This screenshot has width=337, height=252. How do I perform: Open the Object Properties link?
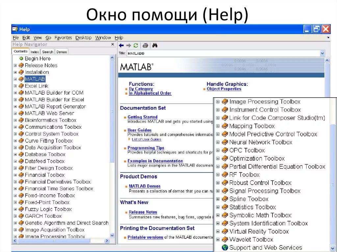[x=224, y=89]
